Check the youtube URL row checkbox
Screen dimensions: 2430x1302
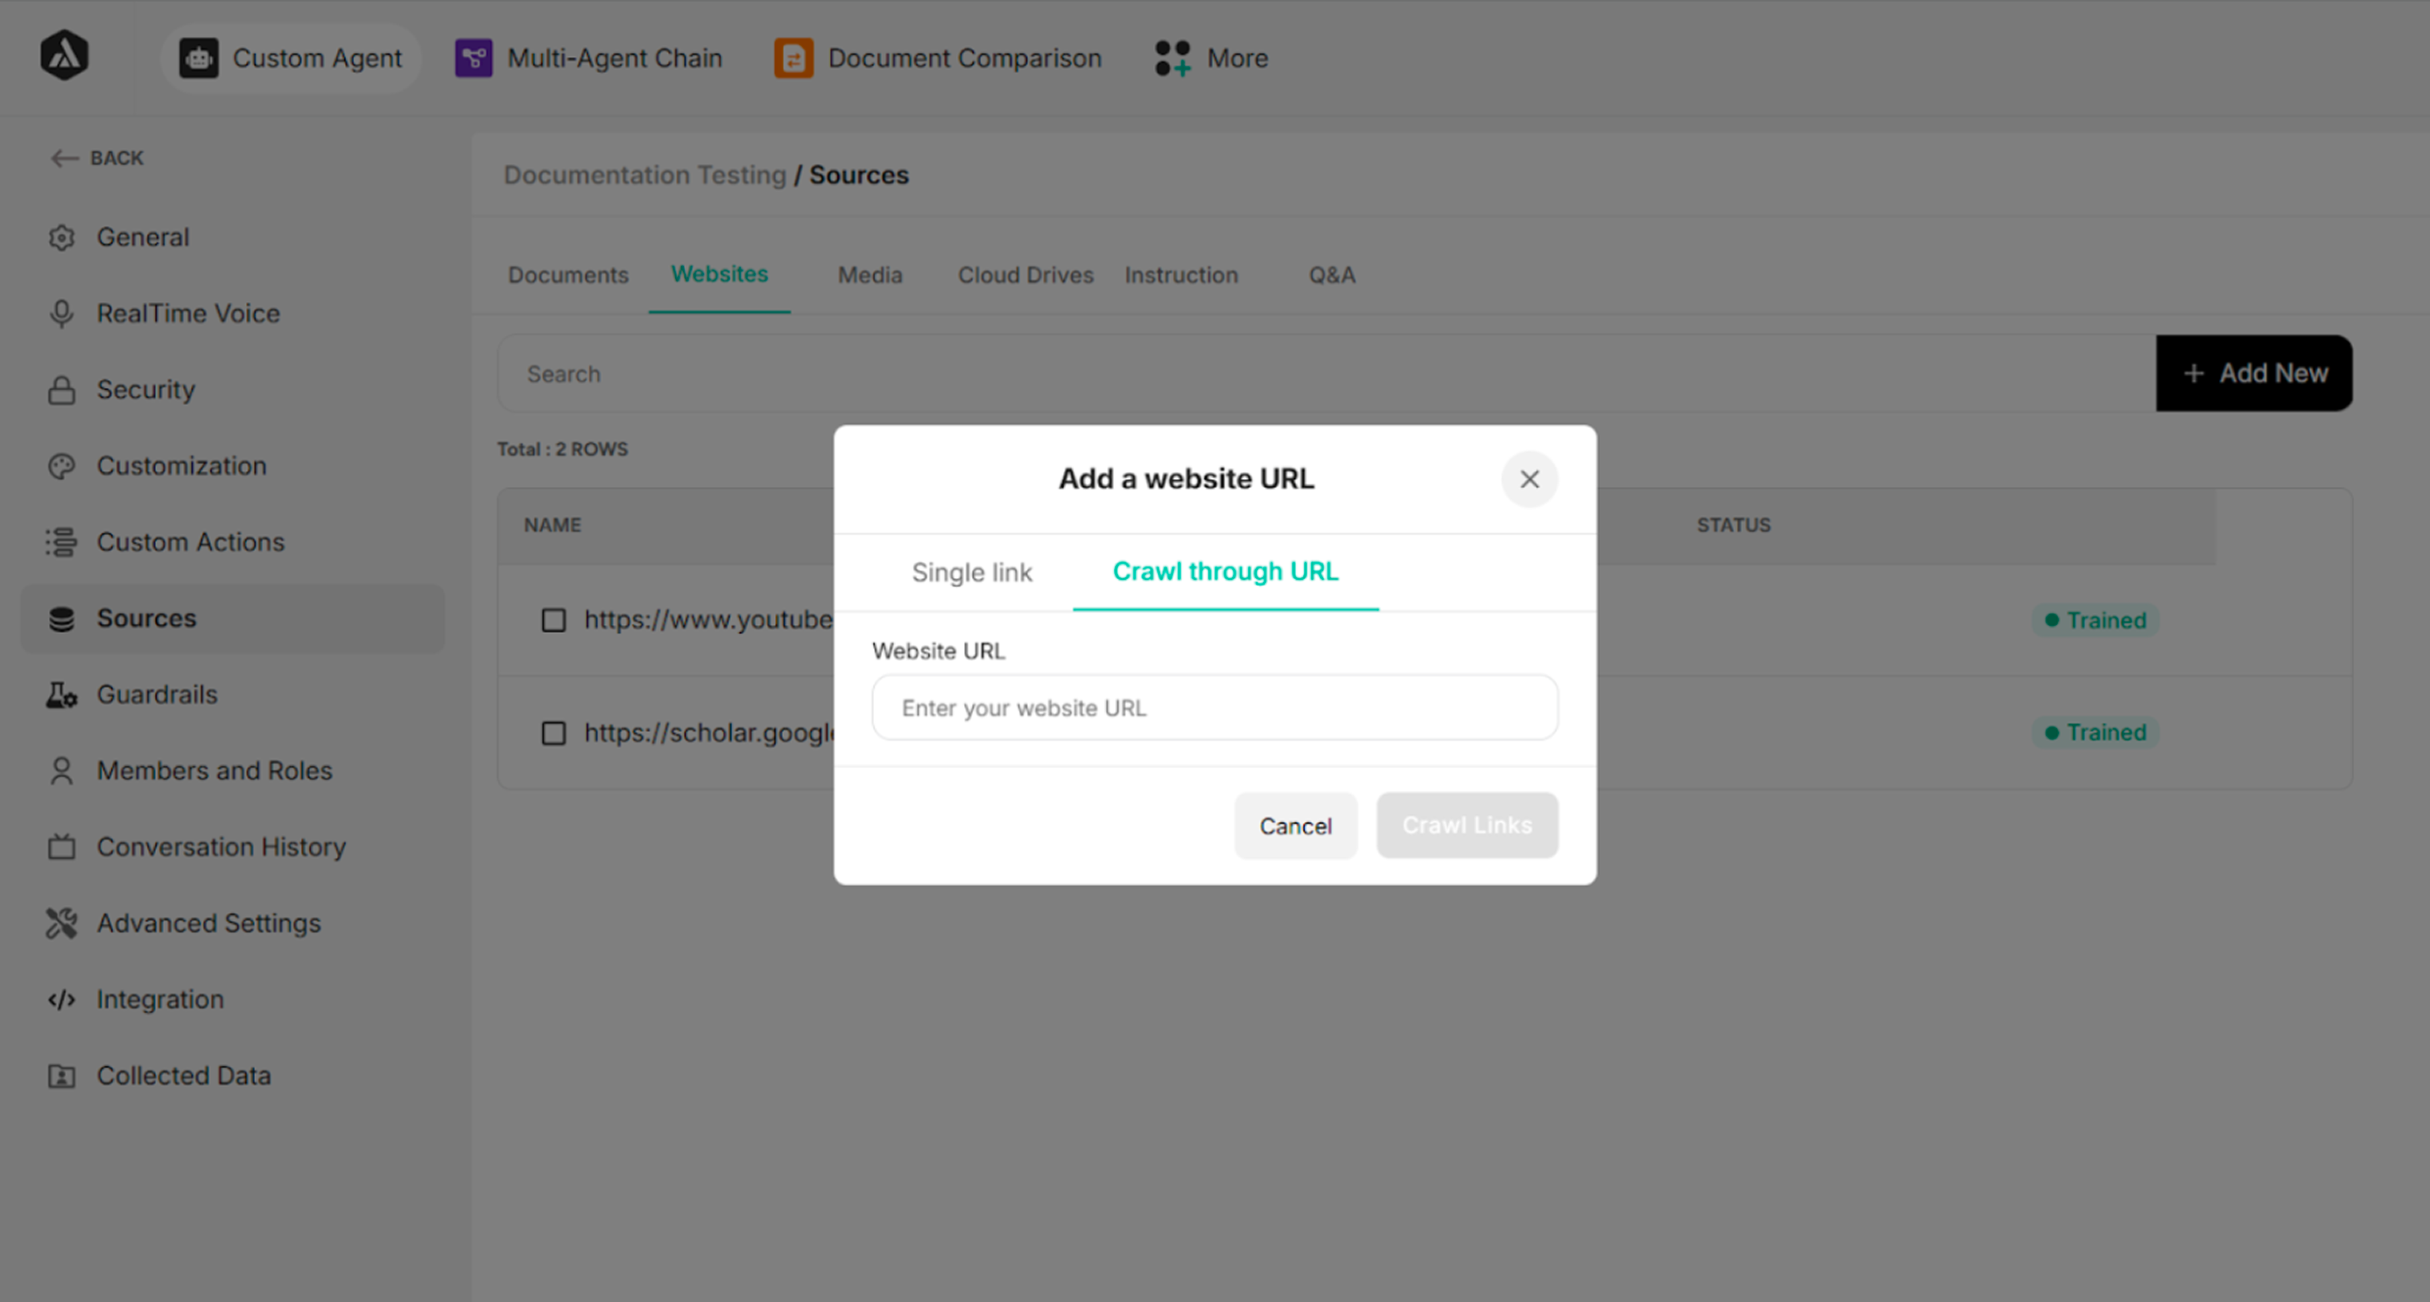(x=554, y=621)
